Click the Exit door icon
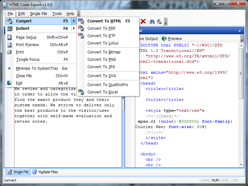Viewport: 248px width, 186px height. point(9,83)
